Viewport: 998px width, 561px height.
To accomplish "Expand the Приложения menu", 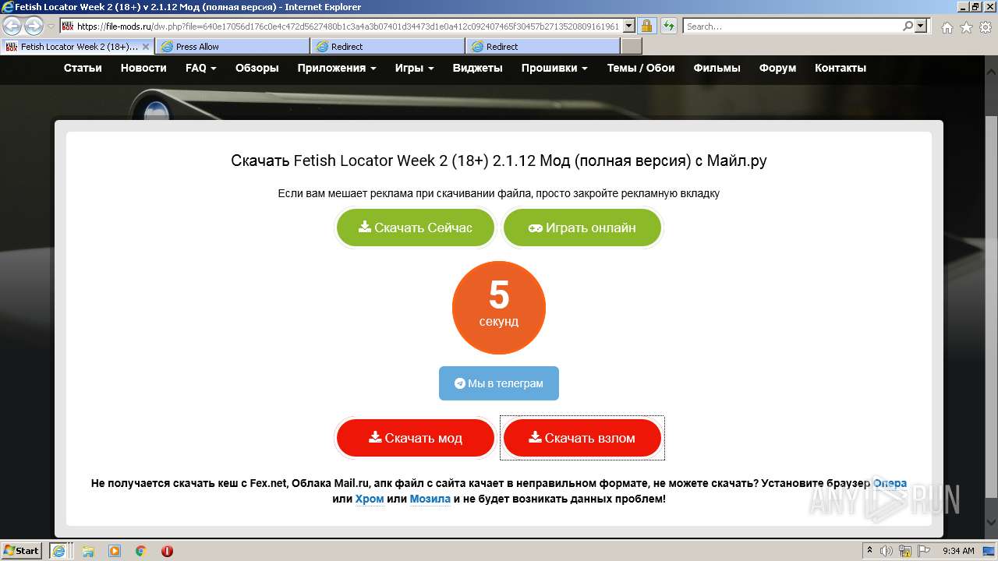I will click(x=337, y=68).
